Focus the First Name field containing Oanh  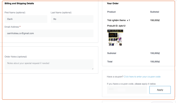[x=26, y=19]
